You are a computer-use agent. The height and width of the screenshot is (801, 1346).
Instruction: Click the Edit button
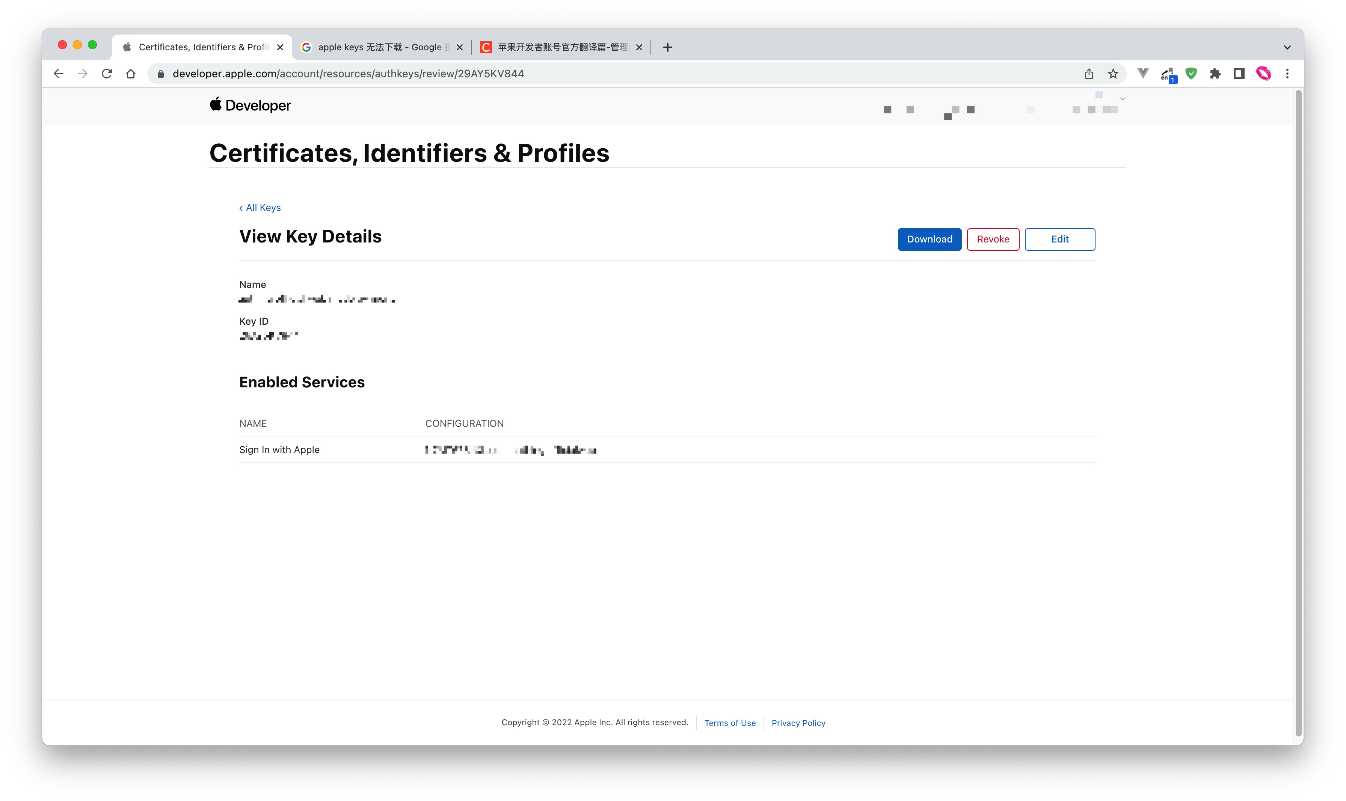pyautogui.click(x=1059, y=239)
